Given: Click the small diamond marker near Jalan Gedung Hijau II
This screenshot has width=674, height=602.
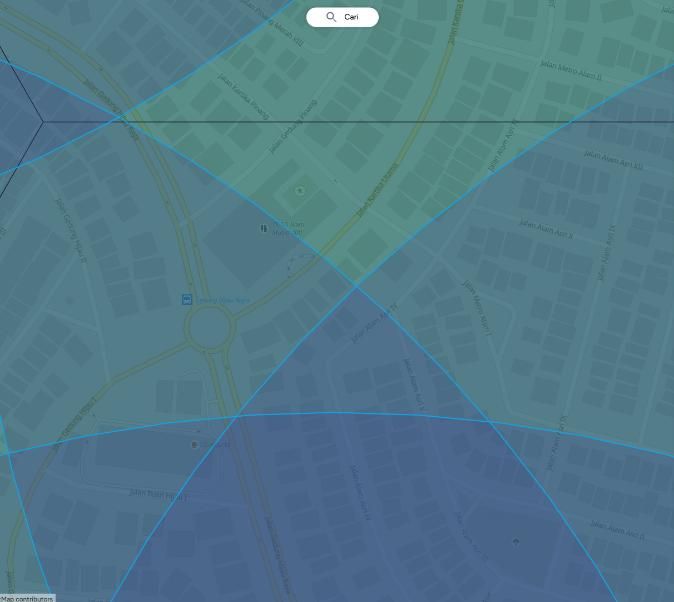Looking at the screenshot, I should coord(70,301).
